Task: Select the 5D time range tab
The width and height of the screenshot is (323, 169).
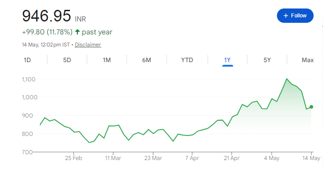Action: tap(67, 60)
